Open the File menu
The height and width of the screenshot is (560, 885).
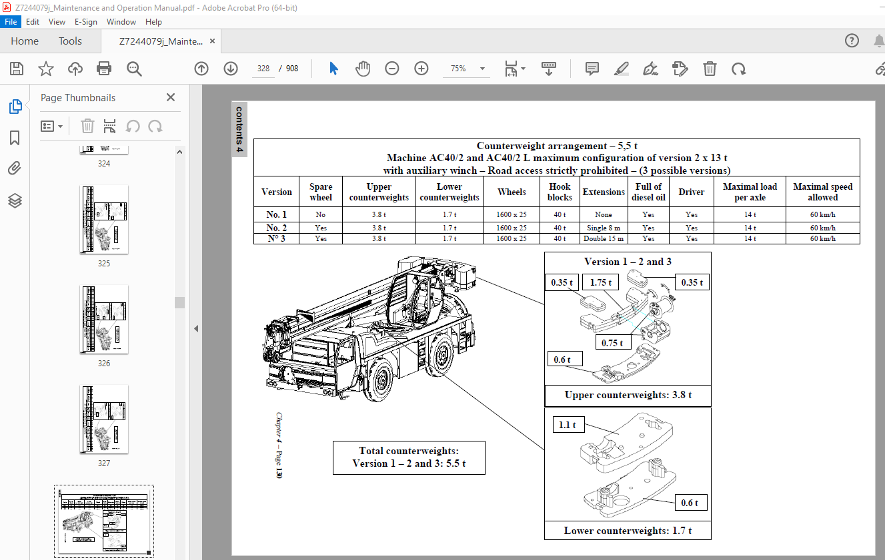pyautogui.click(x=11, y=21)
